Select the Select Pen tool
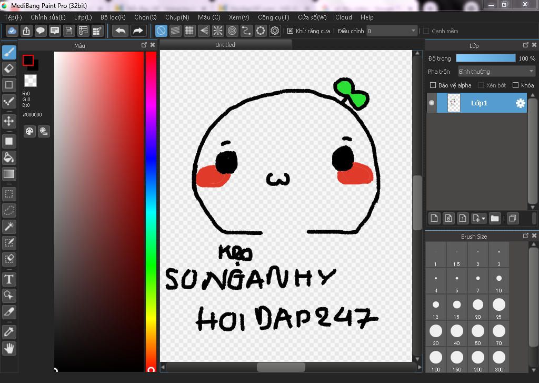539x383 pixels. pyautogui.click(x=9, y=243)
